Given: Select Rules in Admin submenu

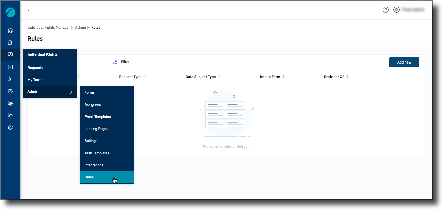Looking at the screenshot, I should 107,177.
